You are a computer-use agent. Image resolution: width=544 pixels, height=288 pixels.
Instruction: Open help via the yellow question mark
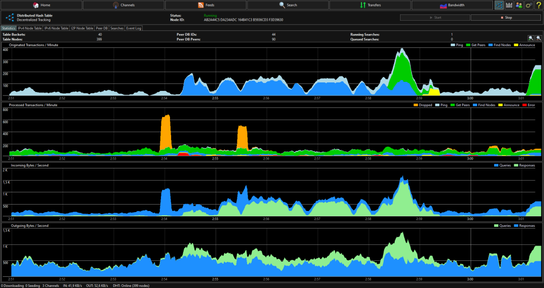coord(539,5)
